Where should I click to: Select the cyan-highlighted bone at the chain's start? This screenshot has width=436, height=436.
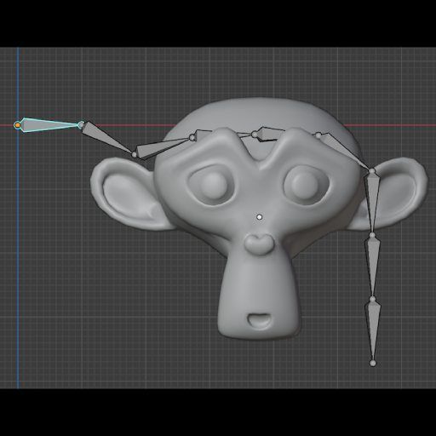[49, 125]
